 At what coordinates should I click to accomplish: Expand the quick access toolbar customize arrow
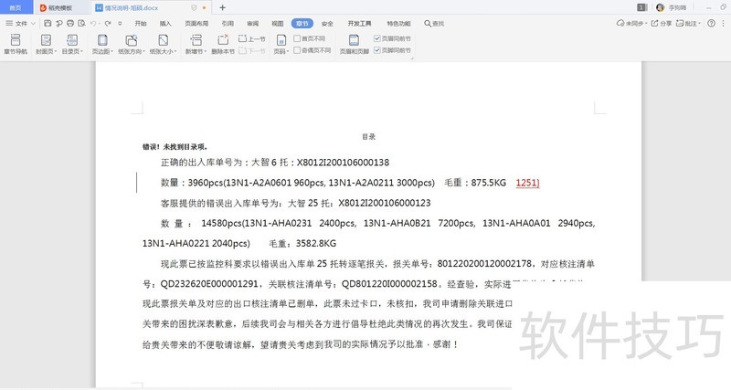click(x=120, y=24)
